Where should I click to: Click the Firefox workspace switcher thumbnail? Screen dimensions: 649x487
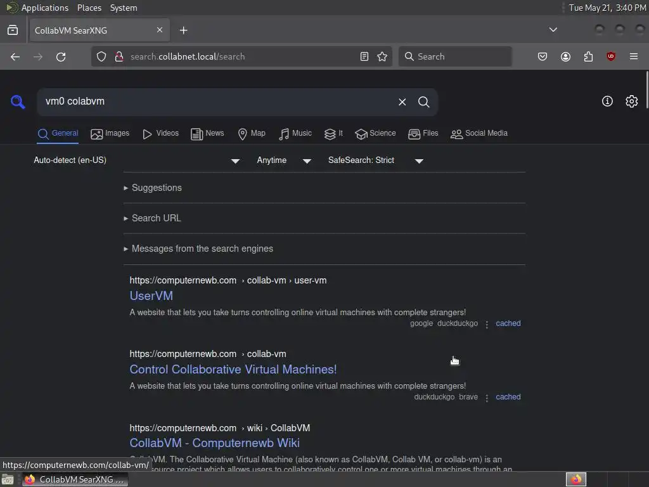pos(575,479)
